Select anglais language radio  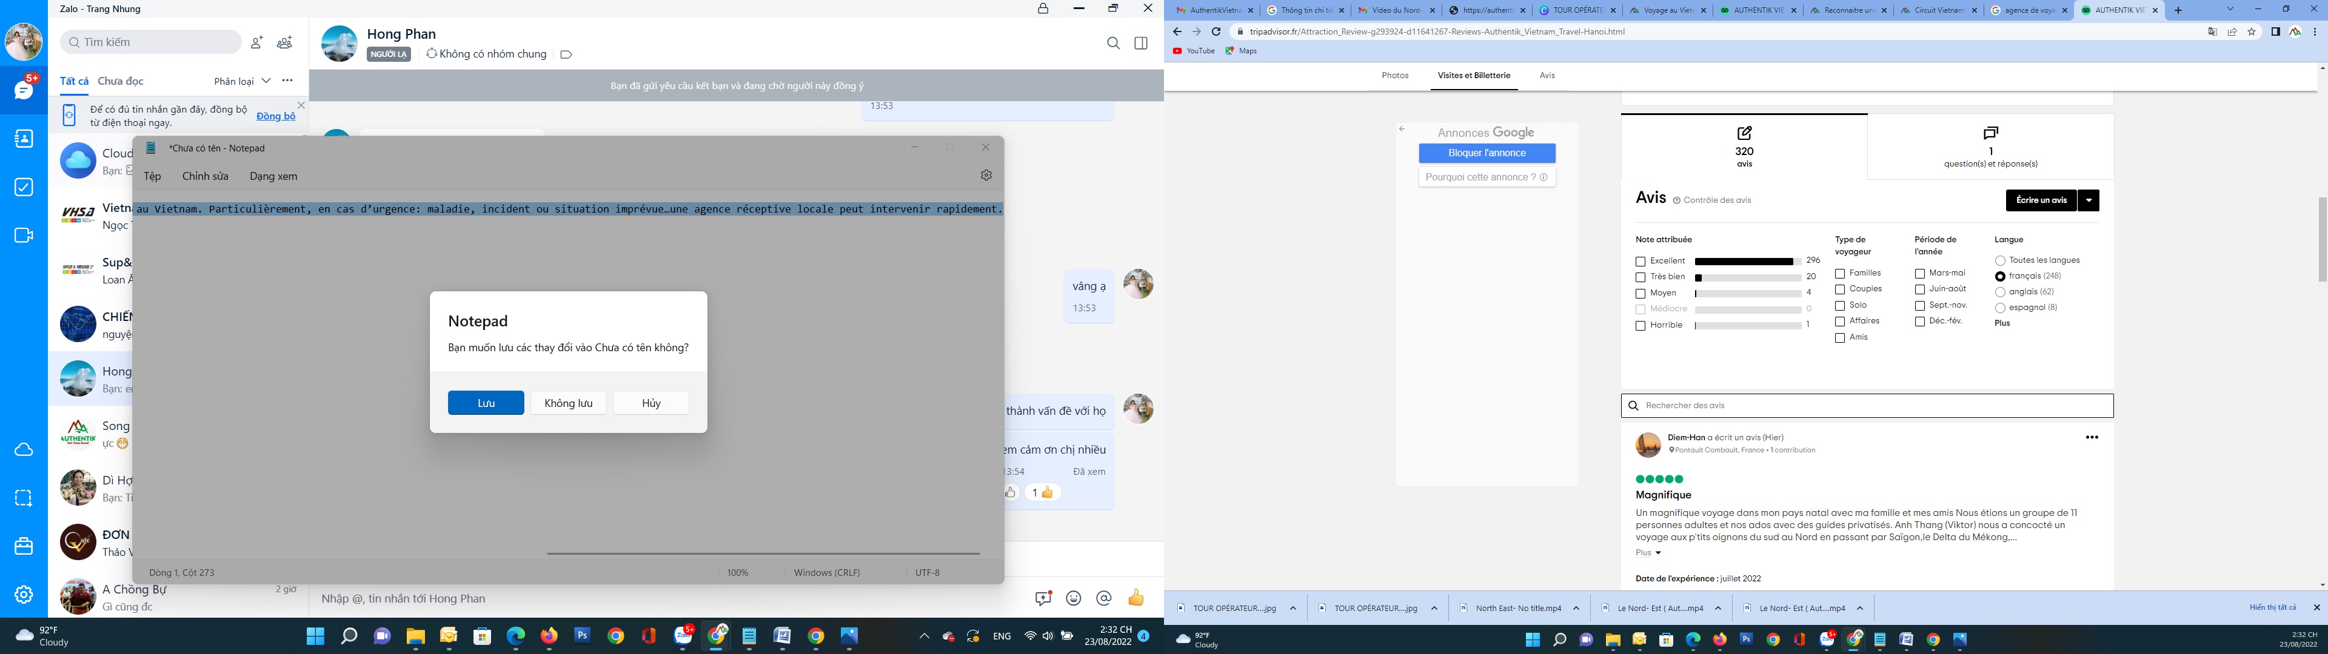pyautogui.click(x=2000, y=292)
